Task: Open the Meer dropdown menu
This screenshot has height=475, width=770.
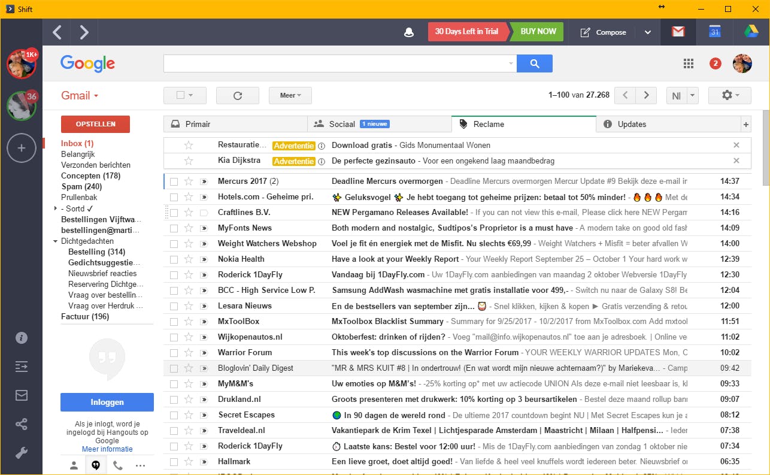Action: coord(290,95)
